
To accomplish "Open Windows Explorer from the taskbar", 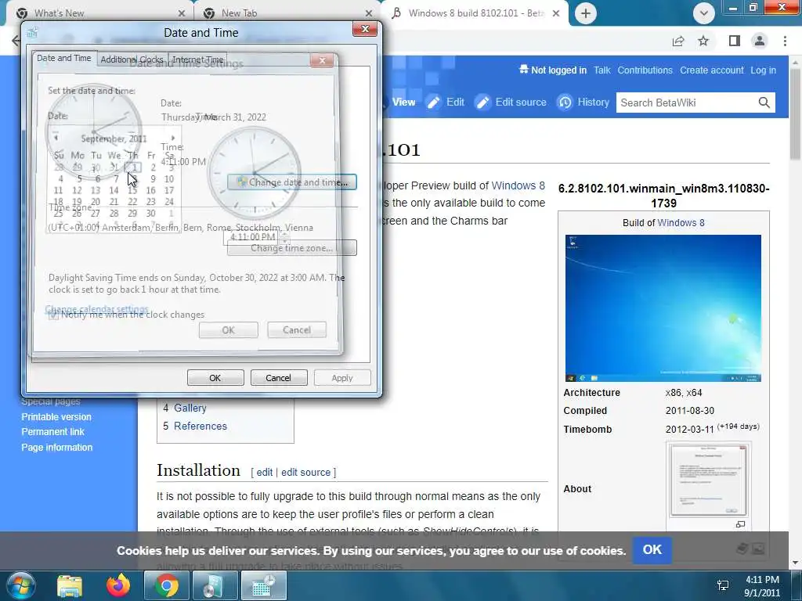I will pyautogui.click(x=70, y=585).
